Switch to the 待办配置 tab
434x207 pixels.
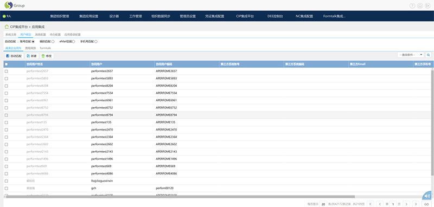point(55,35)
